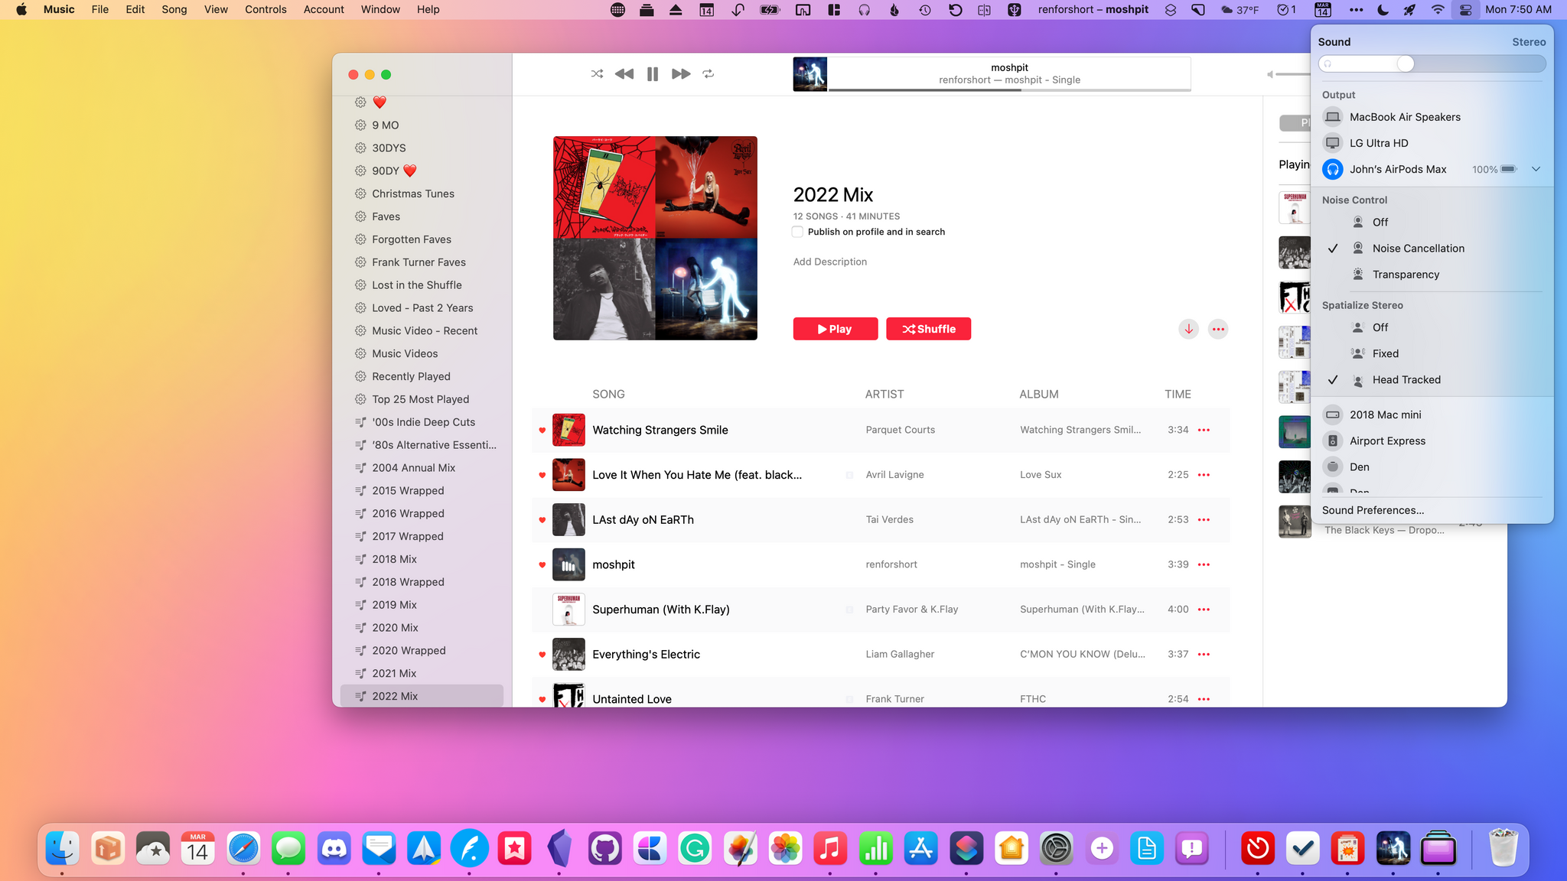Click the Play button for 2022 Mix
The width and height of the screenshot is (1567, 881).
836,329
